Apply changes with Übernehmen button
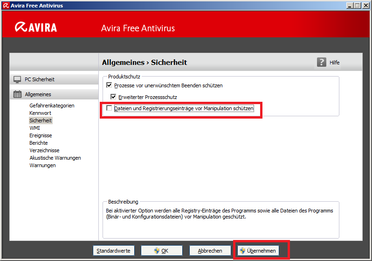 point(258,251)
